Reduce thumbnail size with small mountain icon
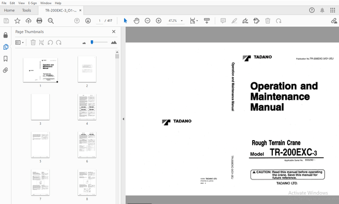Image resolution: width=339 pixels, height=204 pixels. tap(84, 43)
